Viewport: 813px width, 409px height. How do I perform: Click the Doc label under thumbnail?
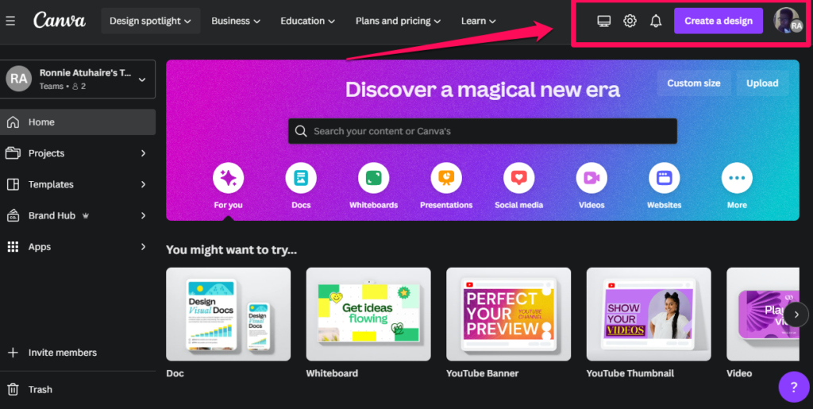coord(175,373)
